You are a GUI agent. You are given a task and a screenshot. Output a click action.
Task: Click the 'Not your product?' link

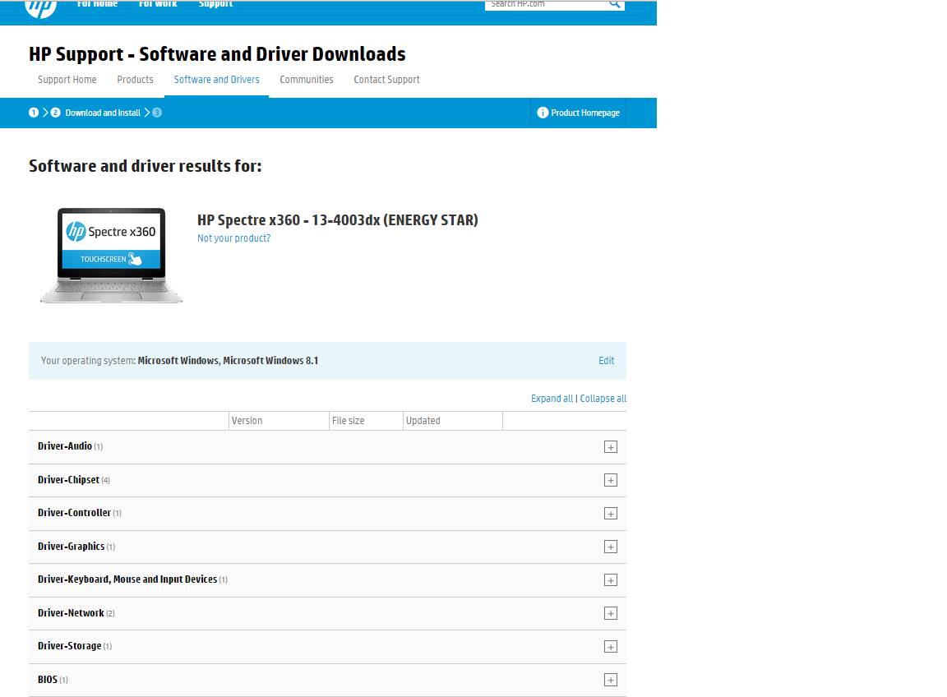[x=233, y=238]
